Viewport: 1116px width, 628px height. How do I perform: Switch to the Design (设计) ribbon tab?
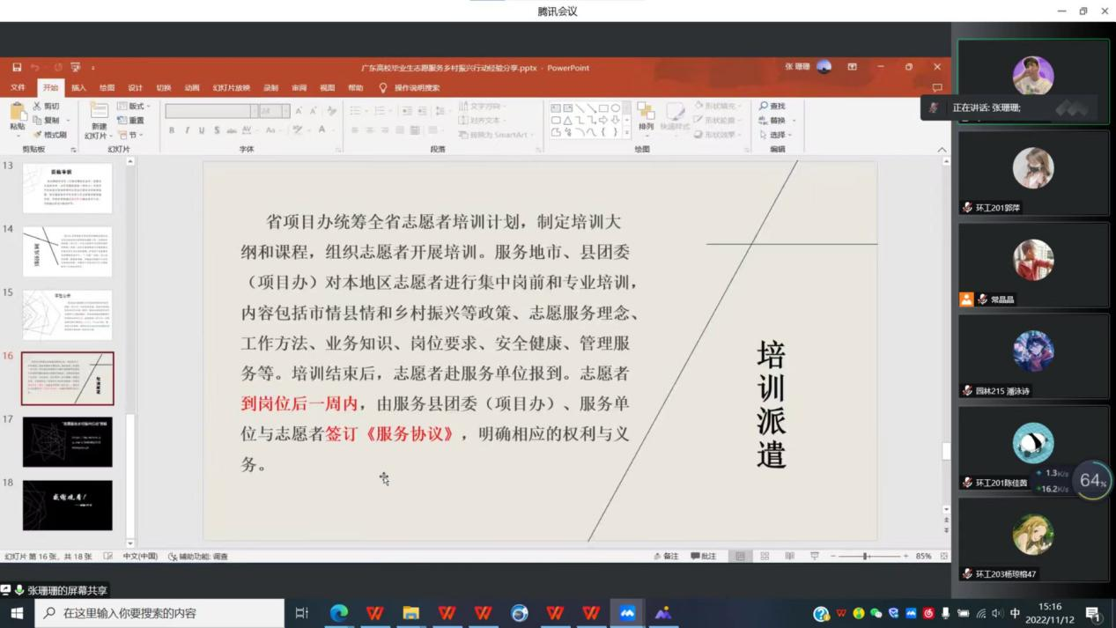[x=135, y=88]
